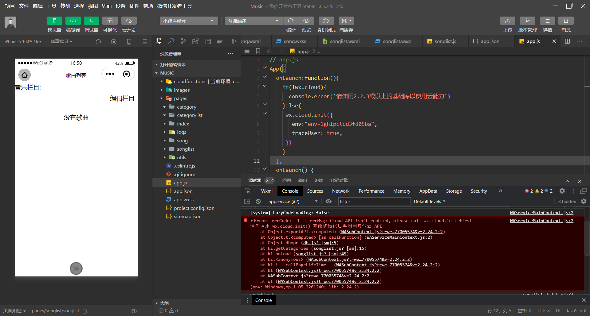The image size is (590, 316).
Task: Toggle the editor (编辑器) panel button
Action: 73,21
